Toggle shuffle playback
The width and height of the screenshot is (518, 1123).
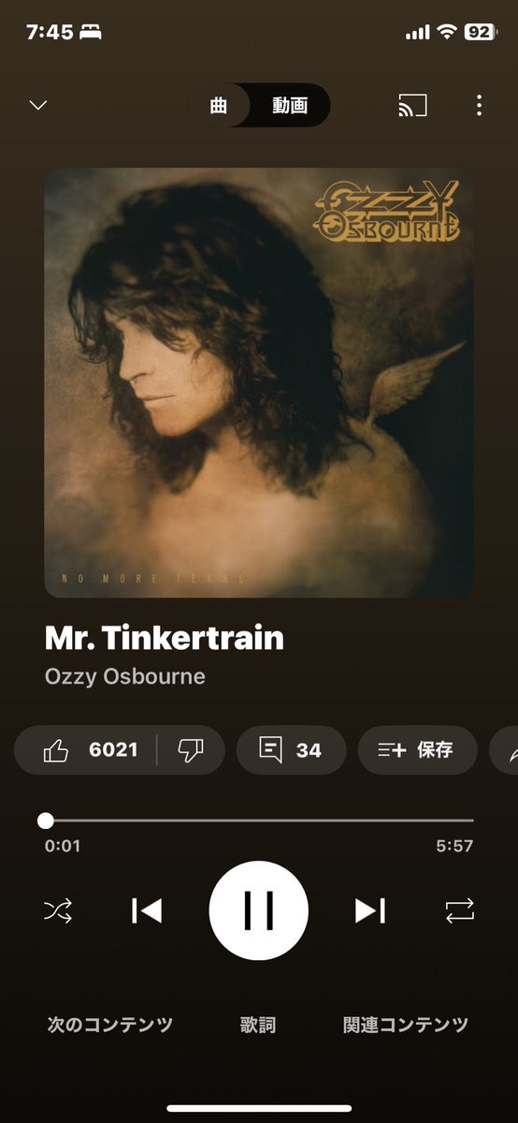pyautogui.click(x=58, y=911)
